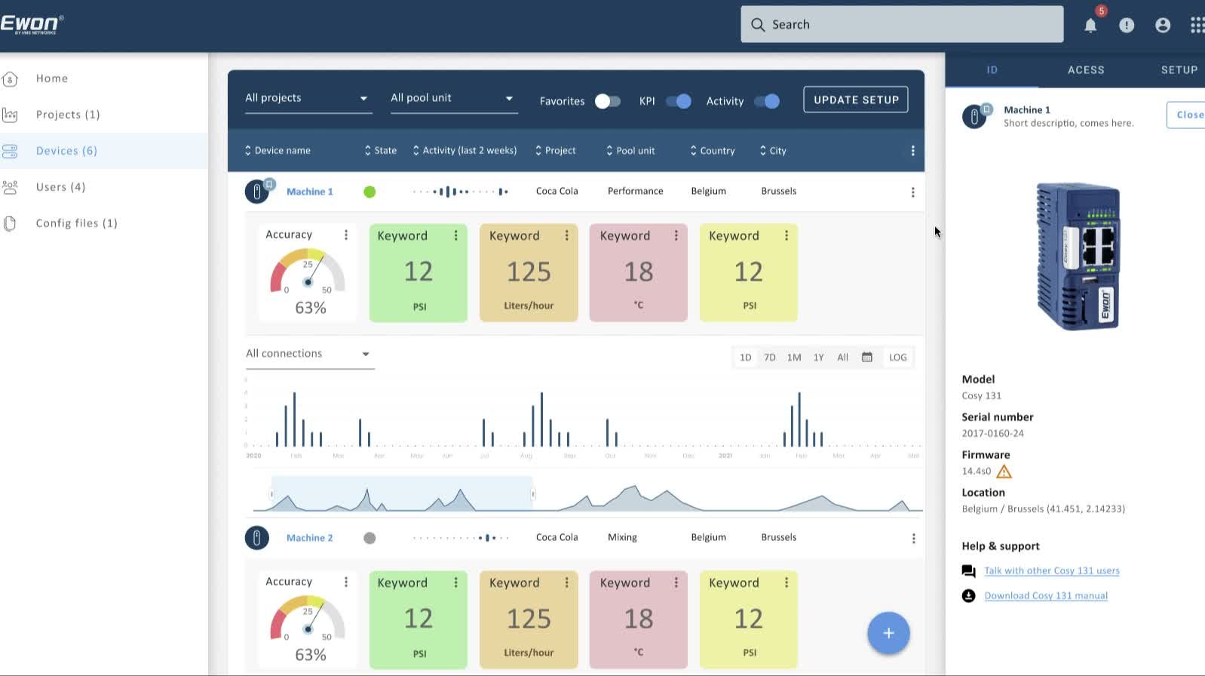Click the UPDATE SETUP button
The height and width of the screenshot is (676, 1205).
pos(856,100)
